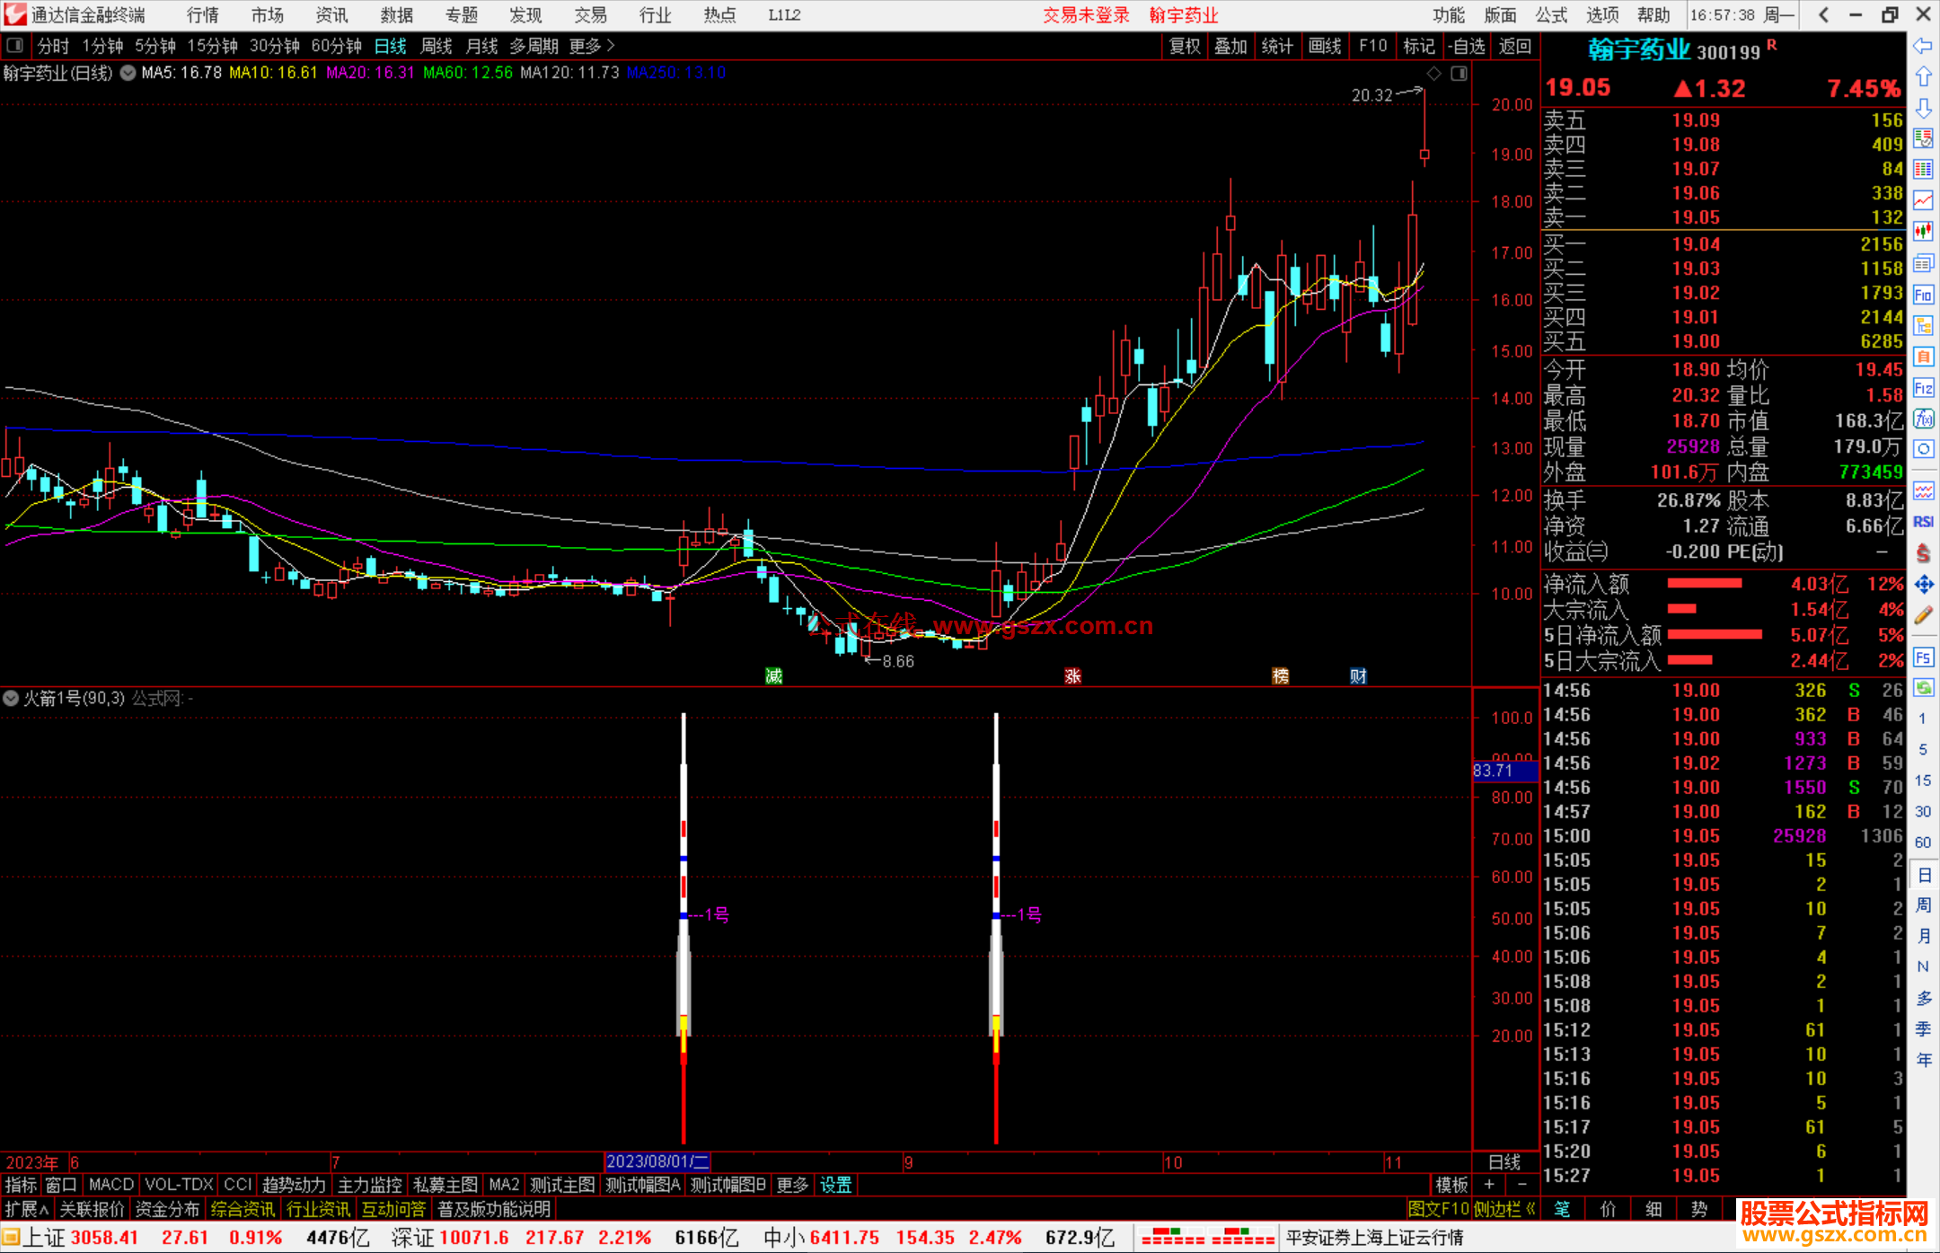Toggle left panel button beside 分时

pos(15,46)
